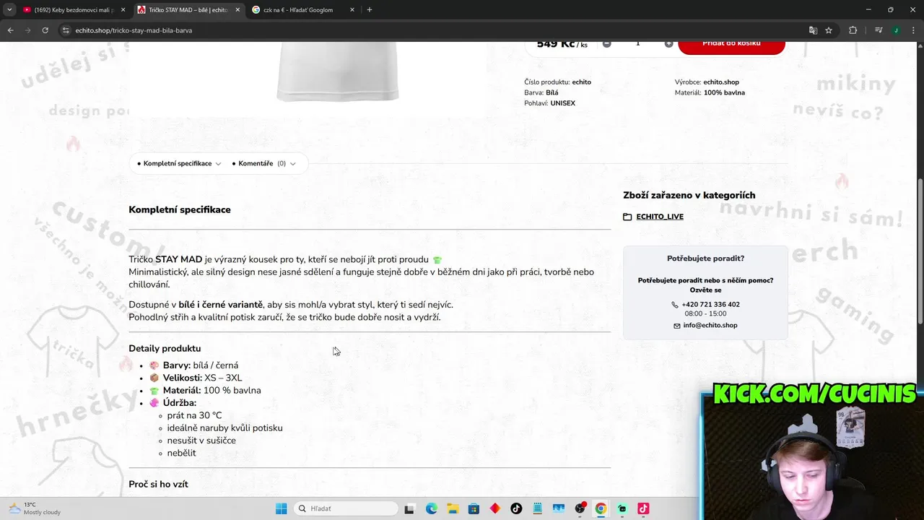
Task: Close the Tričko STAY MAD tab
Action: (x=237, y=10)
